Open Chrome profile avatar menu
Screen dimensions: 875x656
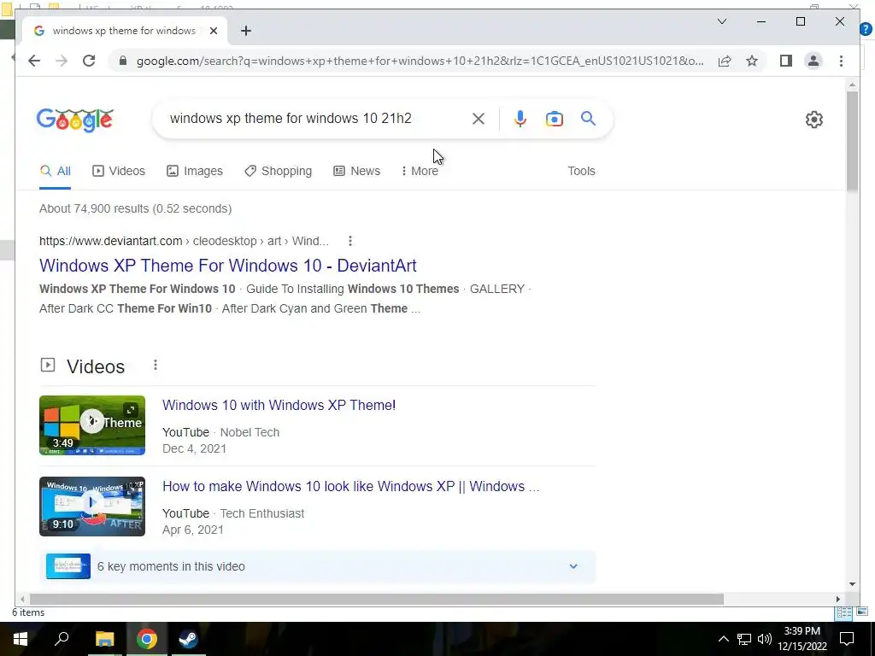(813, 61)
